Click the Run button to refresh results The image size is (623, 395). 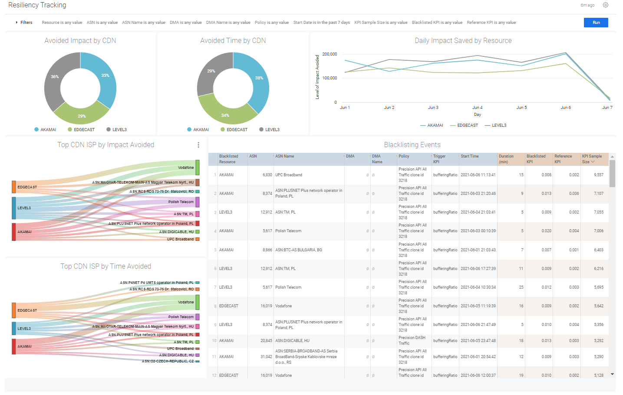pyautogui.click(x=596, y=22)
